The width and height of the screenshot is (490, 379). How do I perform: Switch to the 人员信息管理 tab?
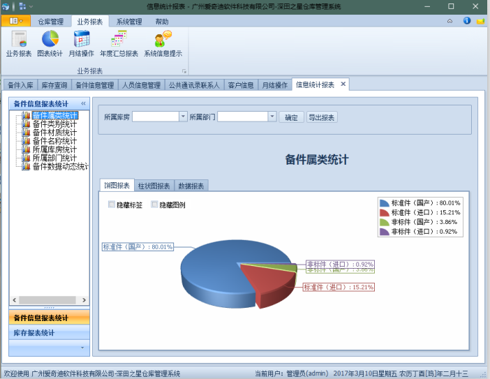(141, 85)
